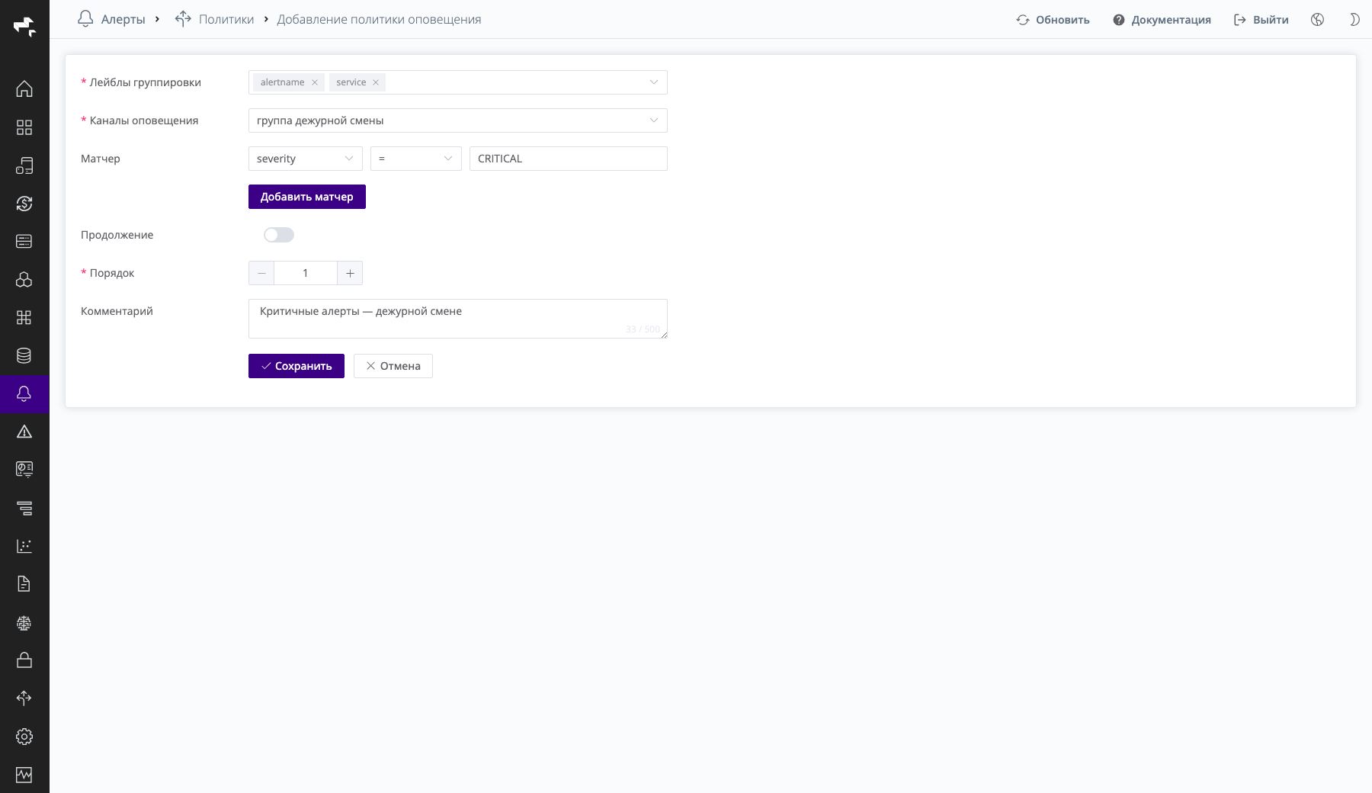Screen dimensions: 1372x793
Task: Click the 'Добавление политики оповещения' breadcrumb text
Action: pos(379,20)
